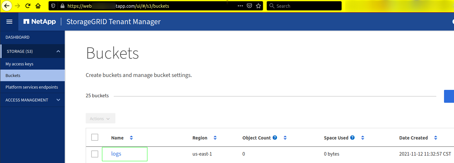Click the 25 buckets count text
454x163 pixels.
click(x=97, y=96)
